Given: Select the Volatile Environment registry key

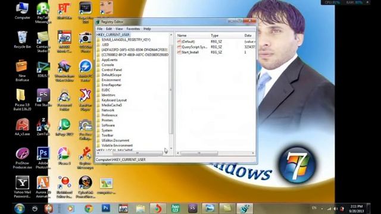Looking at the screenshot, I should 117,146.
